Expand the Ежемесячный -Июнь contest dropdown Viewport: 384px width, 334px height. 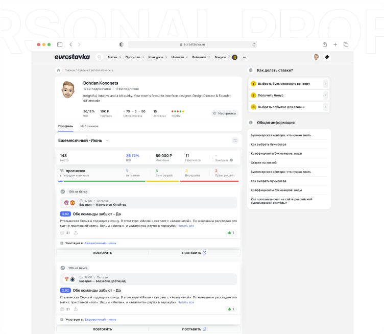click(107, 140)
